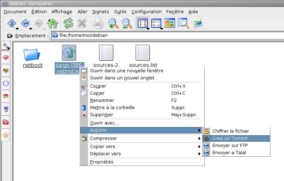
Task: Open Propriétés from the context menu
Action: (x=142, y=162)
